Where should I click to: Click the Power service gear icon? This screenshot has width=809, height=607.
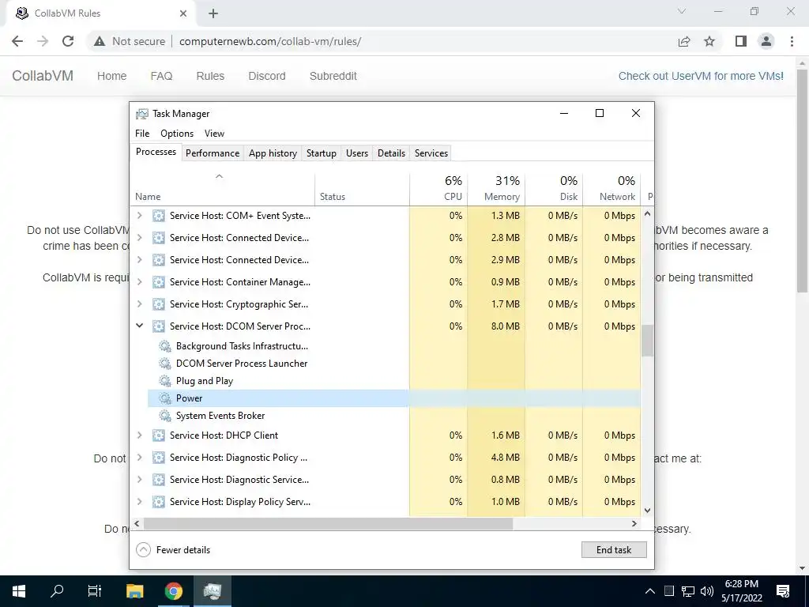(x=164, y=398)
